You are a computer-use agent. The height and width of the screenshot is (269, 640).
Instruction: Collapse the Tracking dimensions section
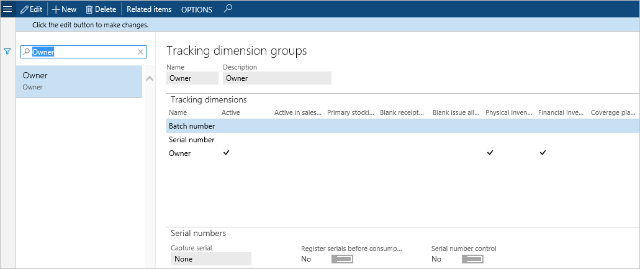tap(209, 99)
